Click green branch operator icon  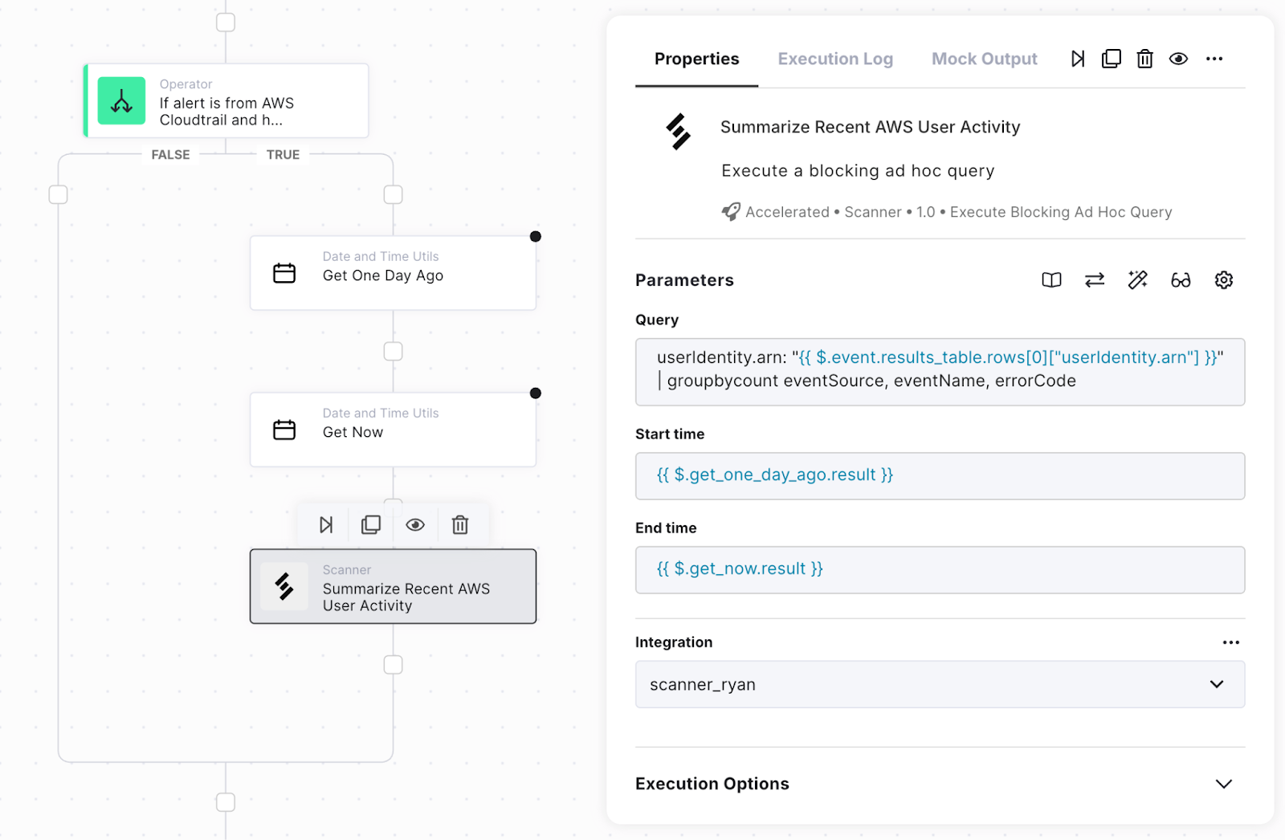121,100
